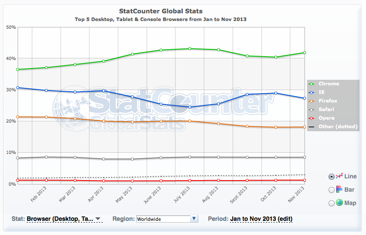
Task: Edit the period Jan to Nov 2013
Action: point(261,219)
